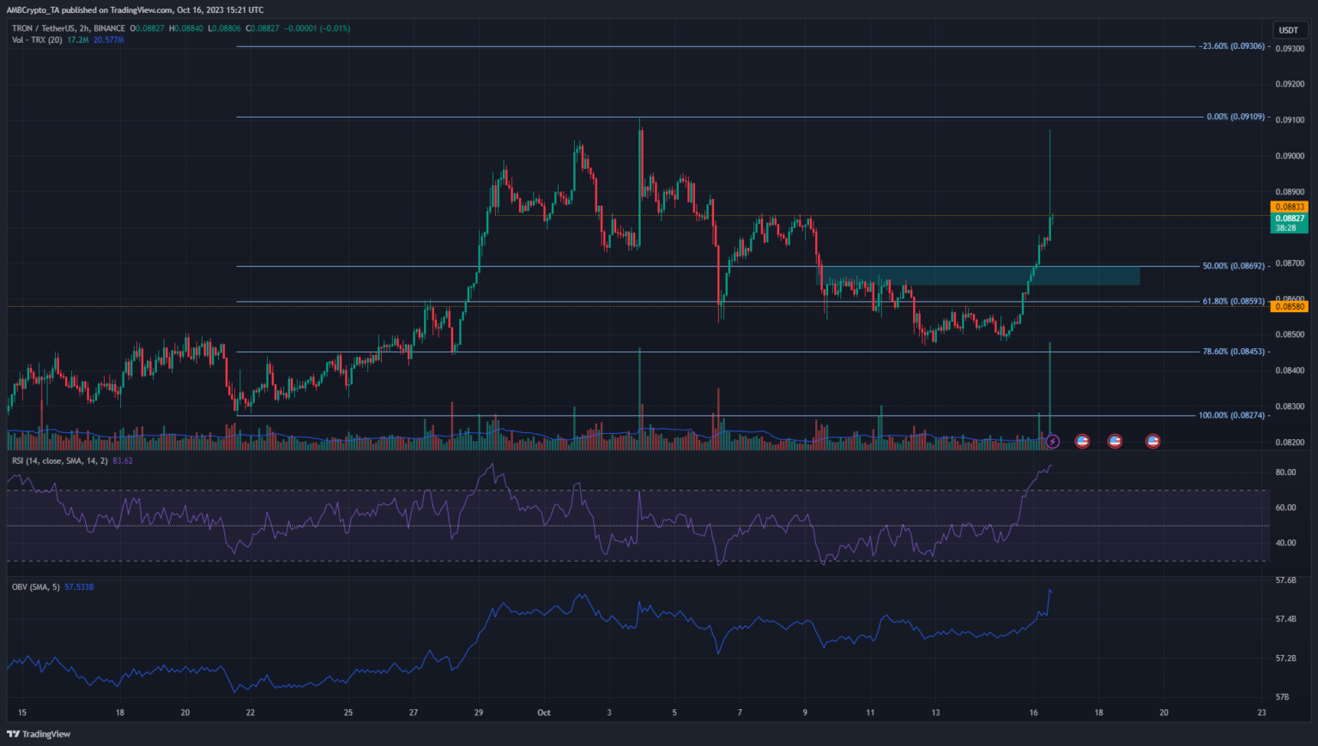Viewport: 1318px width, 746px height.
Task: Select the RSI (14, close, SMA) legend
Action: pyautogui.click(x=59, y=460)
